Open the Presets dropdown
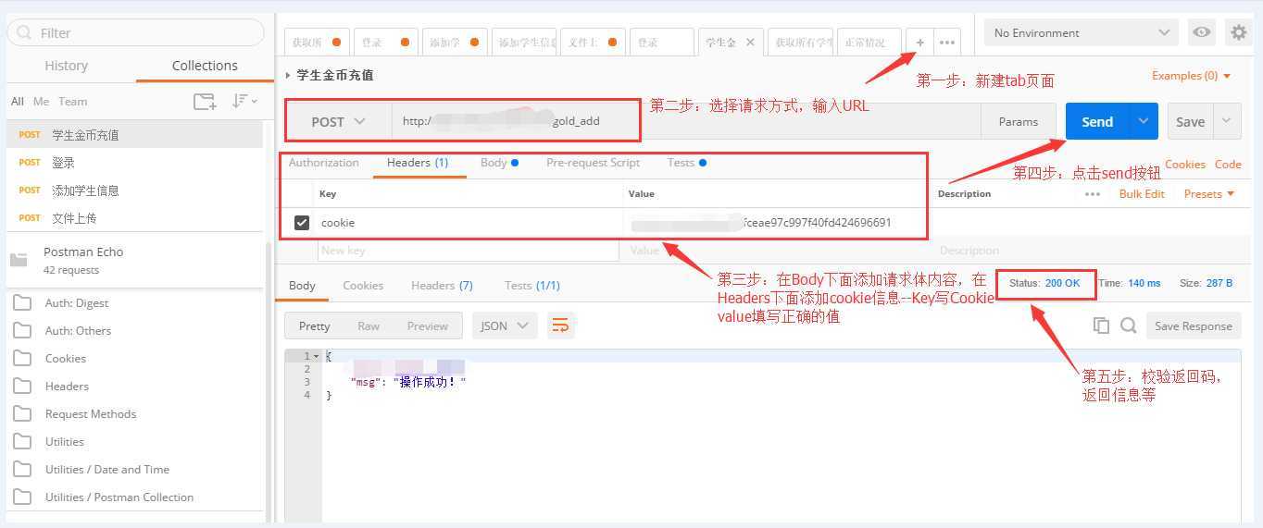 [1209, 194]
